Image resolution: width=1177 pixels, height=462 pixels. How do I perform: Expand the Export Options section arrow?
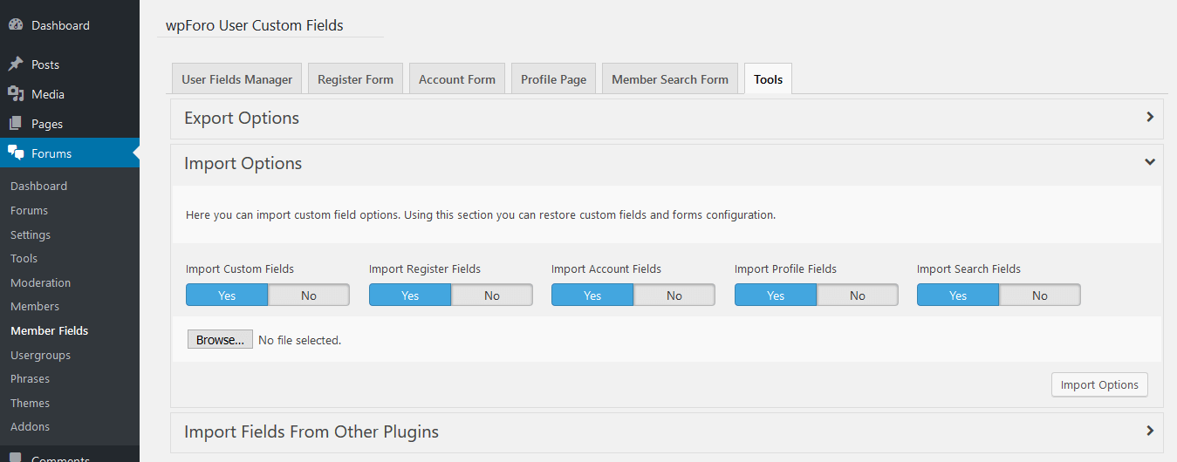tap(1150, 117)
